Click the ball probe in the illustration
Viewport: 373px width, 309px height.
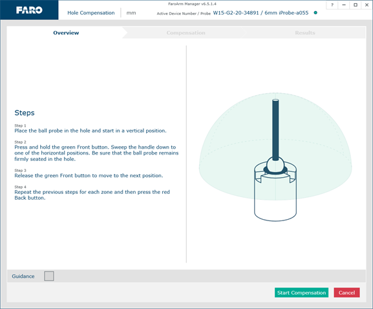[x=275, y=165]
